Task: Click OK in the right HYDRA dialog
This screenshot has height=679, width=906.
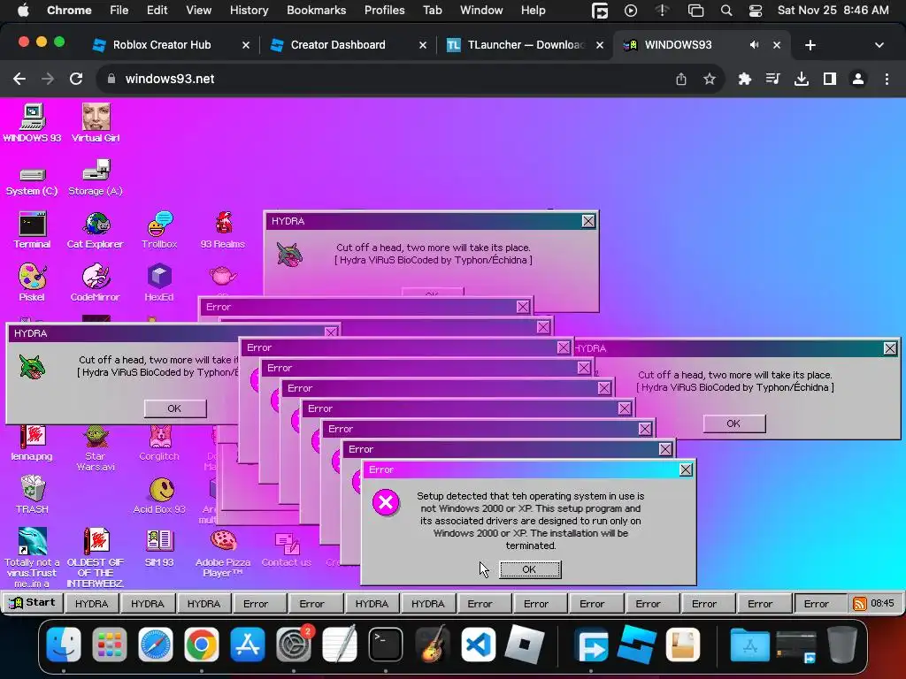Action: tap(733, 423)
